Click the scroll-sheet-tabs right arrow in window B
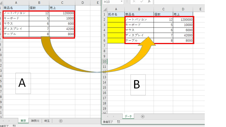This screenshot has width=226, height=127. coord(113,116)
